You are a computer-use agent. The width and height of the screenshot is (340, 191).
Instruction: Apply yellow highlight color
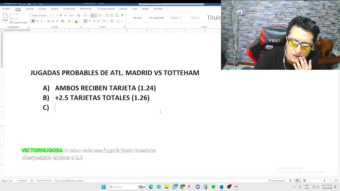(x=69, y=21)
